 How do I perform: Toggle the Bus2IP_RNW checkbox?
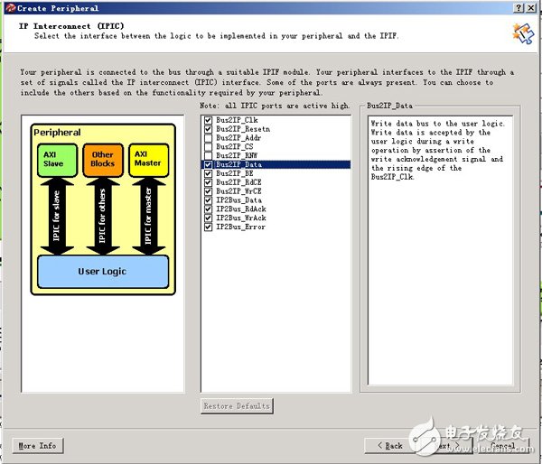coord(209,156)
